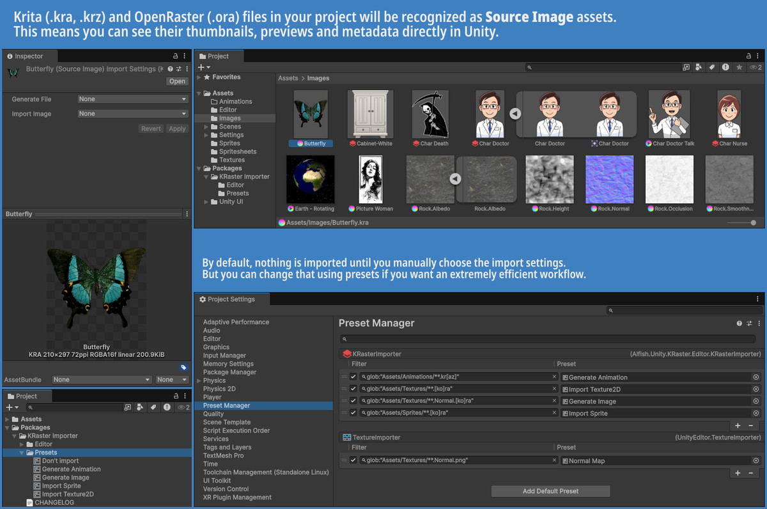Image resolution: width=767 pixels, height=509 pixels.
Task: Open the Import Image dropdown
Action: click(132, 114)
